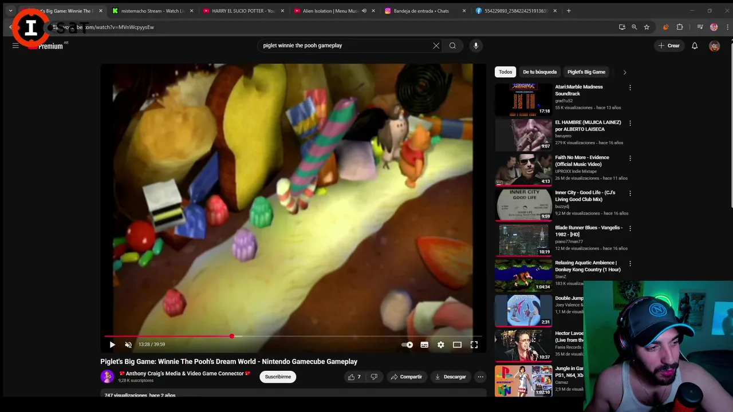Unmute the video with the speaker icon
Viewport: 733px width, 412px height.
pyautogui.click(x=128, y=344)
